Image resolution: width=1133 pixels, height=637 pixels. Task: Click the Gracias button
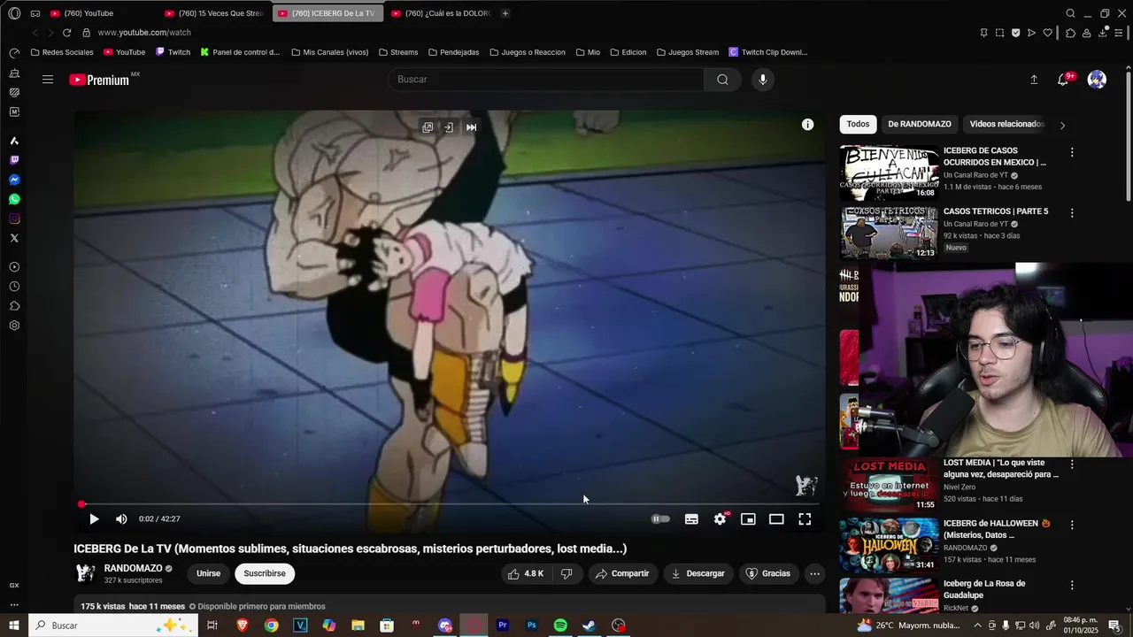pos(768,573)
